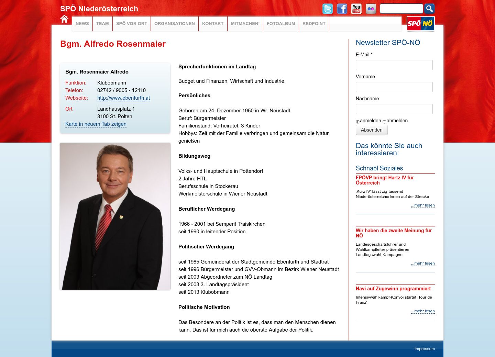Click the line 3100 St. Pölten
This screenshot has height=357, width=495.
(x=114, y=116)
